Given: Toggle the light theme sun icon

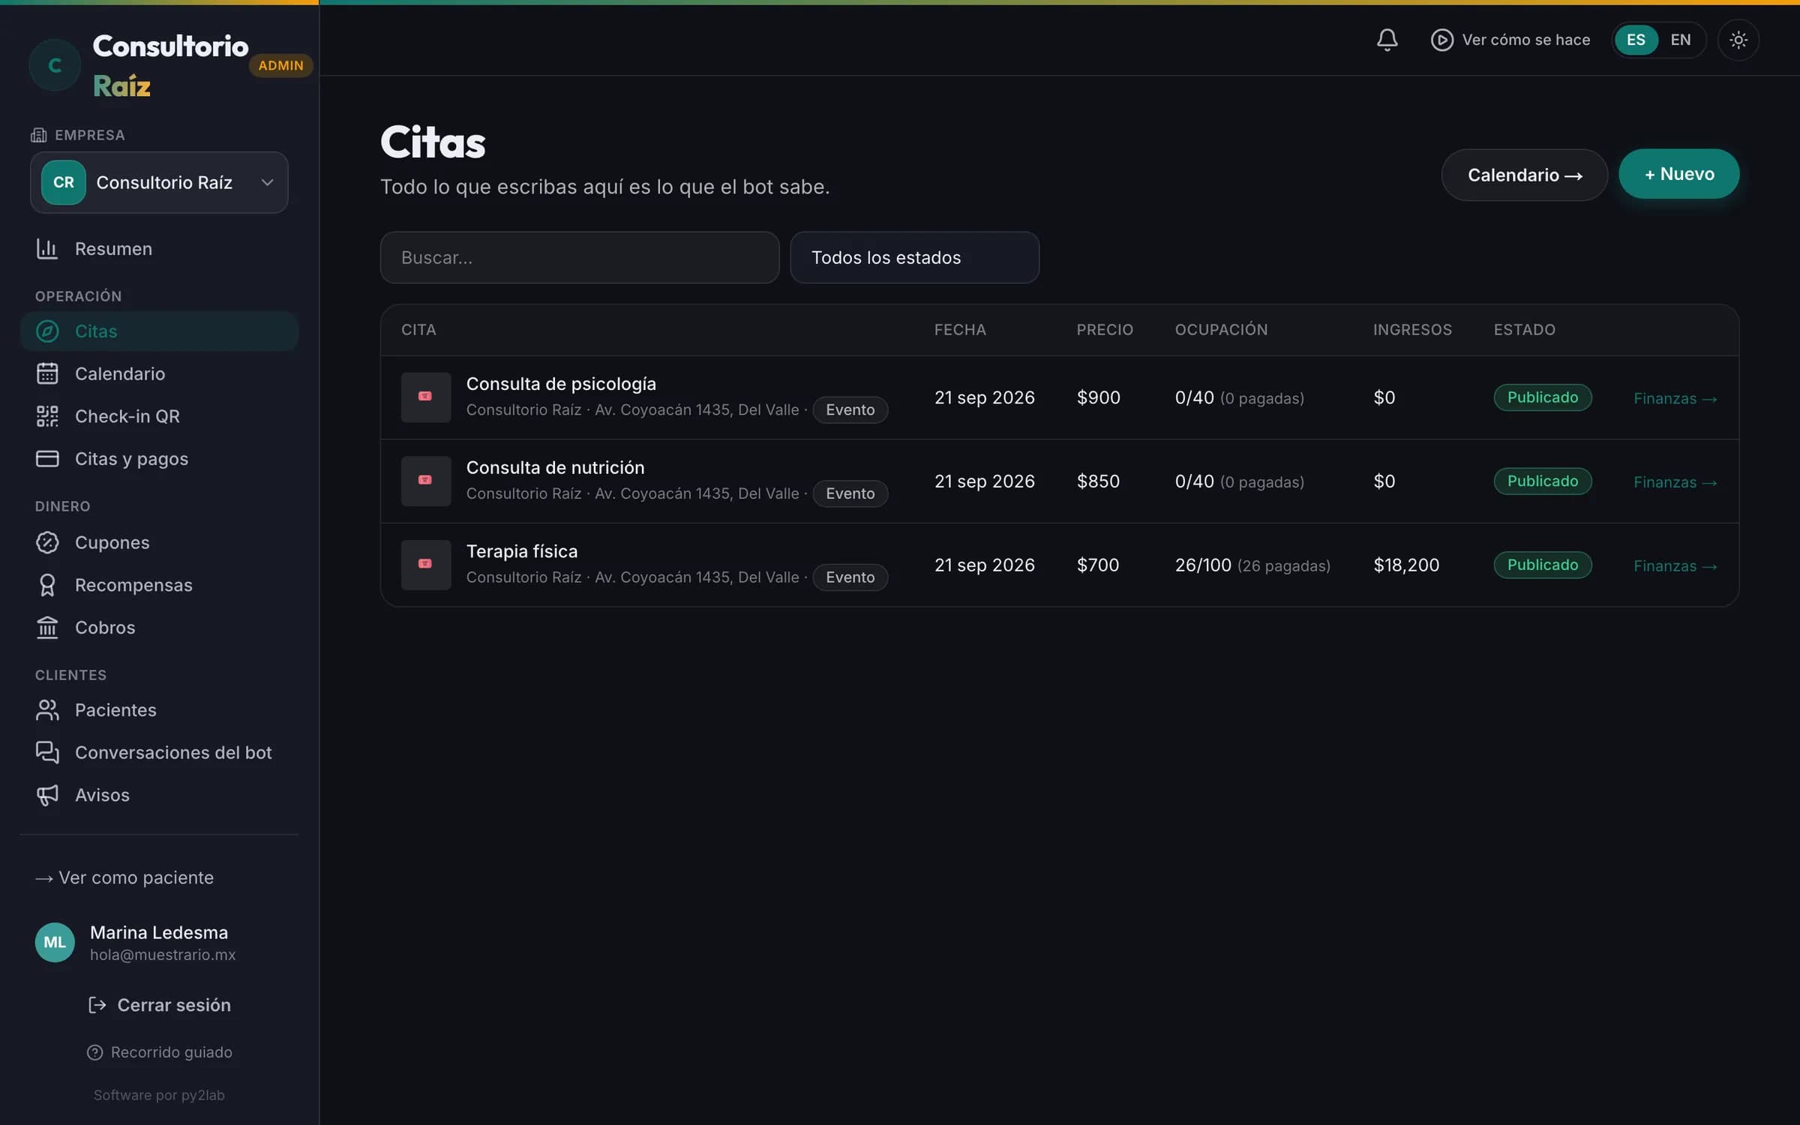Looking at the screenshot, I should tap(1738, 40).
